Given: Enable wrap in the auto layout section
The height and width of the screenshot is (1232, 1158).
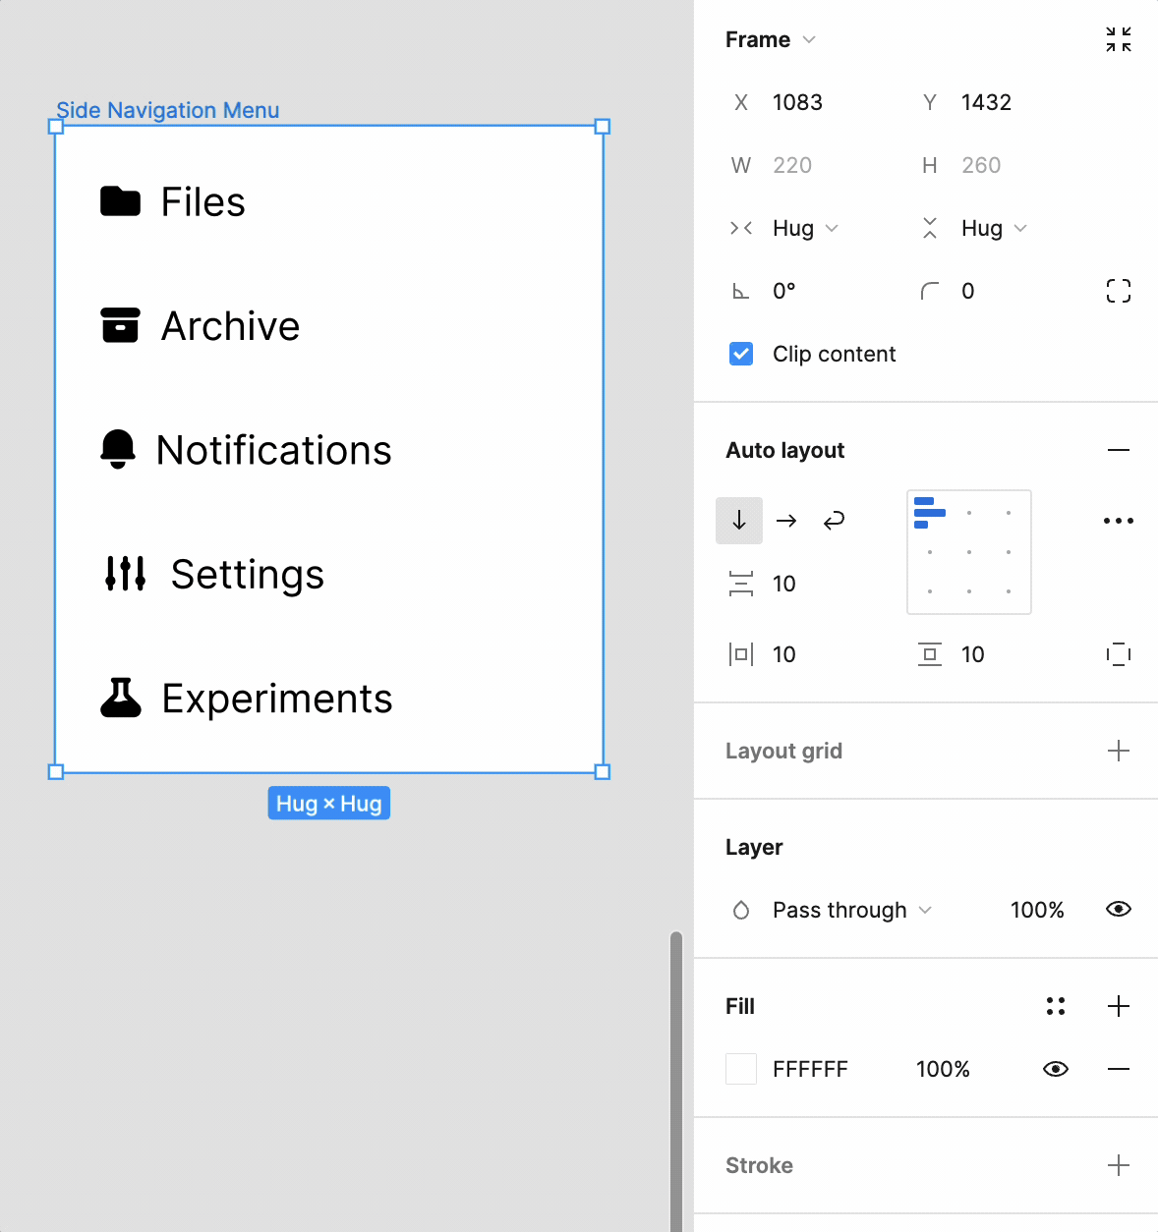Looking at the screenshot, I should [834, 521].
